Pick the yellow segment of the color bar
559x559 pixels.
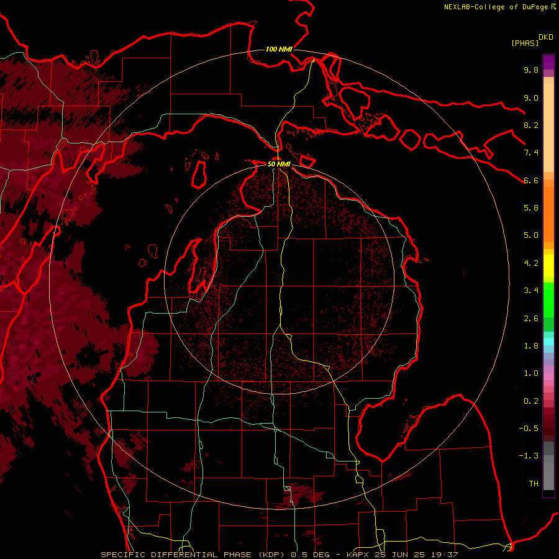(x=548, y=266)
